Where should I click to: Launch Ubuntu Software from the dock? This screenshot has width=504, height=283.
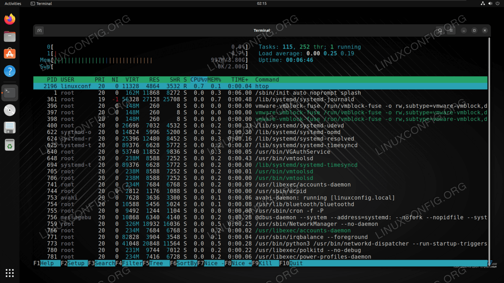[10, 54]
